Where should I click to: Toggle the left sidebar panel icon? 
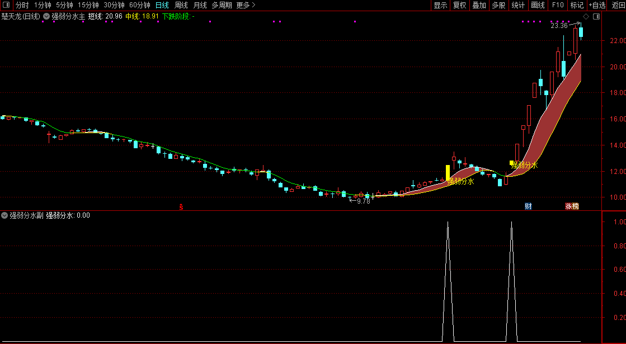[6, 5]
